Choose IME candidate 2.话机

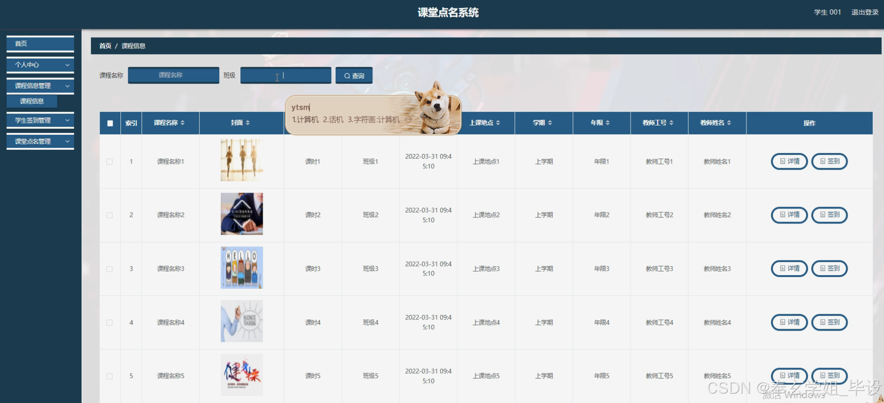coord(333,119)
